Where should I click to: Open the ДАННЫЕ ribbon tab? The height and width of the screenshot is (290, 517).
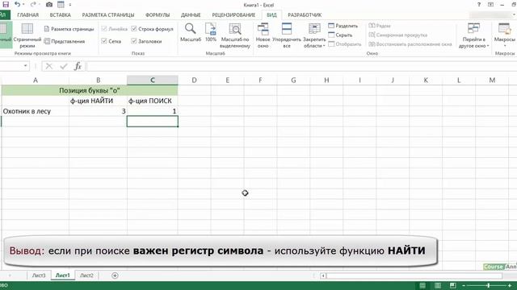point(191,14)
